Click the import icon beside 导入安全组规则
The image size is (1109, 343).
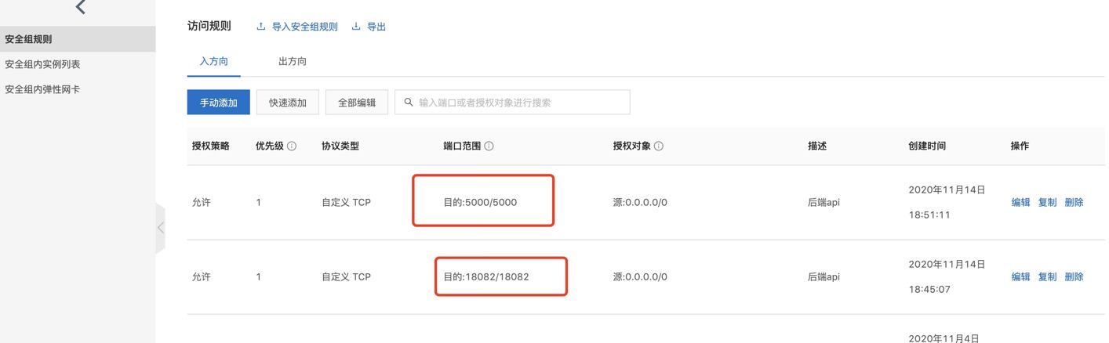(x=261, y=27)
